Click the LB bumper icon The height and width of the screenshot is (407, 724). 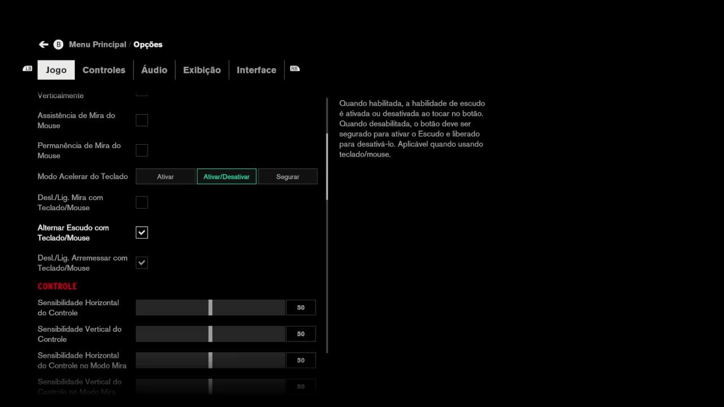(28, 68)
